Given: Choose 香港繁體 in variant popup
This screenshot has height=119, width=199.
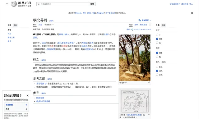Looking at the screenshot, I should (16, 105).
